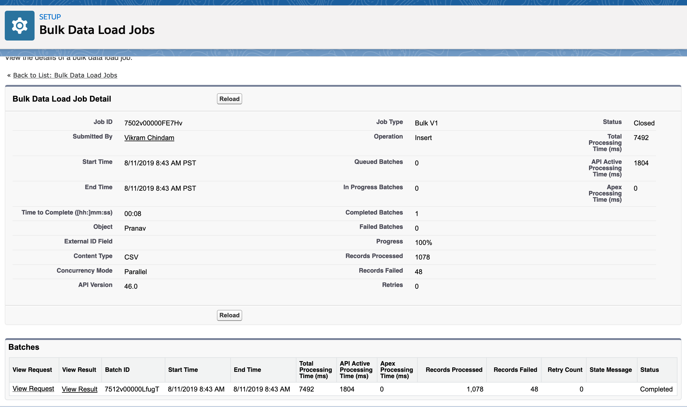Open Vikram Chindam user profile link
Viewport: 687px width, 407px height.
149,138
